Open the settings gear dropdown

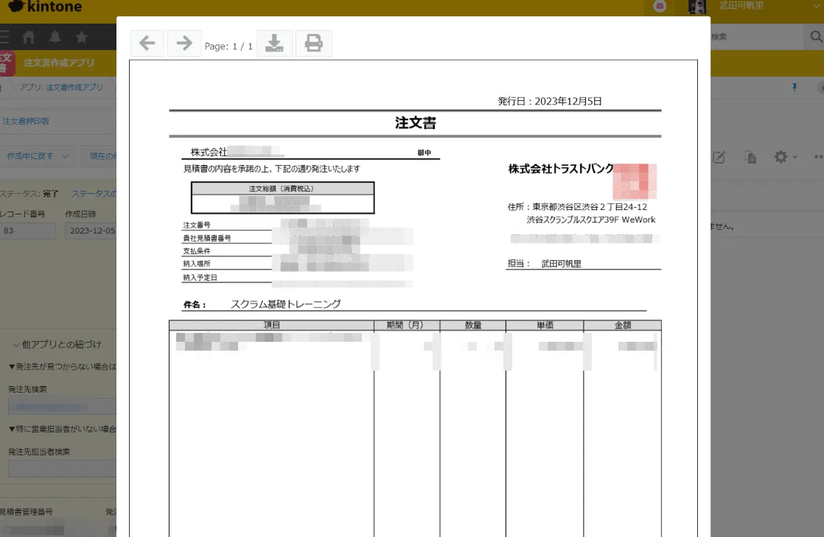[784, 157]
